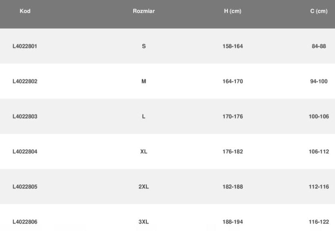
Task: Select product code L4022805
Action: point(25,187)
